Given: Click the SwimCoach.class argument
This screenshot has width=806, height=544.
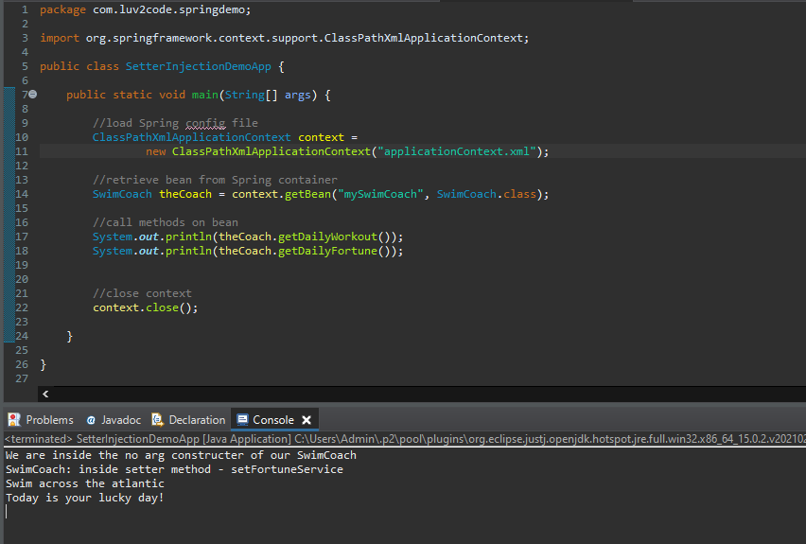Looking at the screenshot, I should point(486,194).
